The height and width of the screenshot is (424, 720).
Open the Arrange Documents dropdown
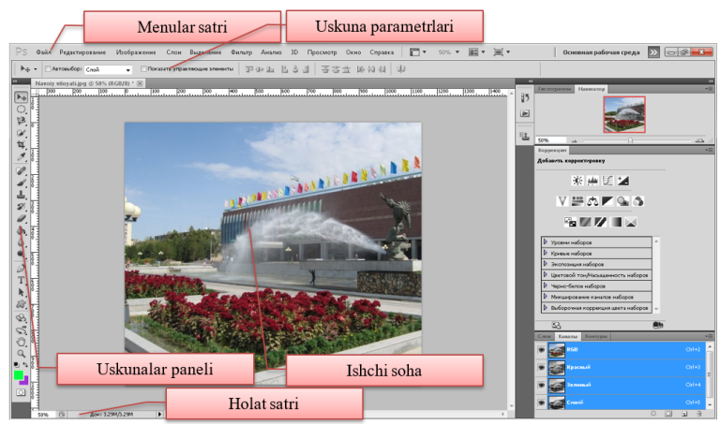click(x=476, y=52)
